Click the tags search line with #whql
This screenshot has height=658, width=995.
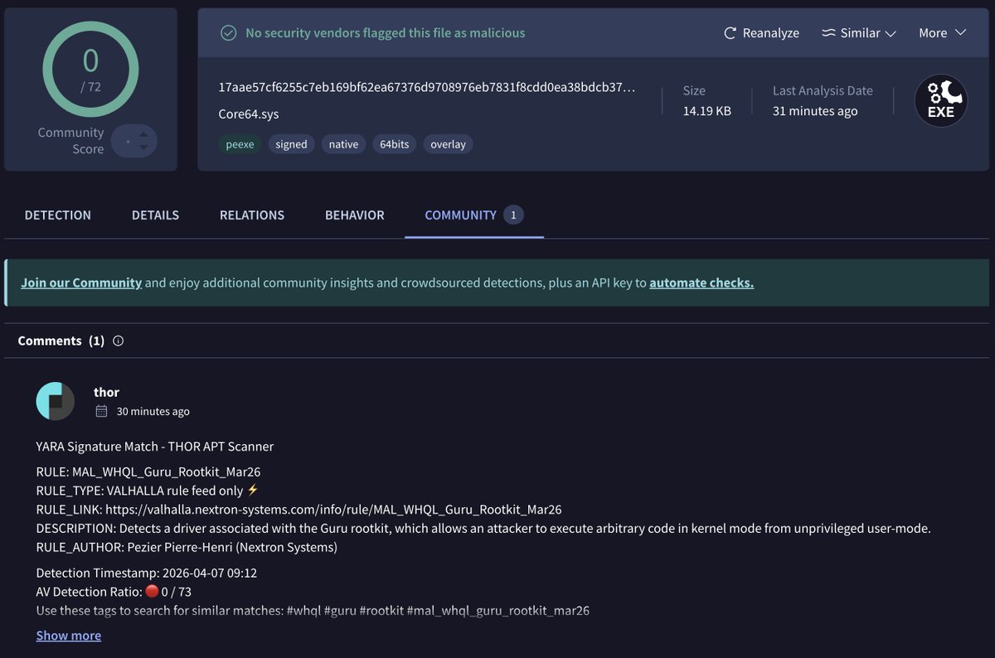(x=313, y=611)
